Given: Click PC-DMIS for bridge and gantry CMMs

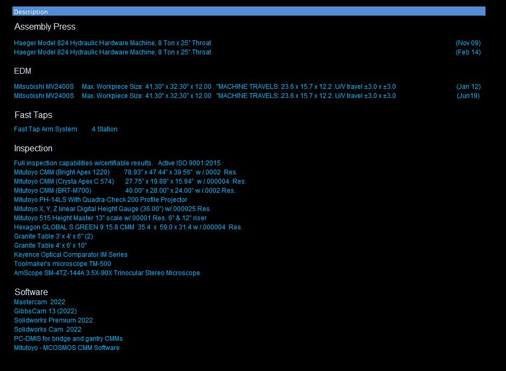Looking at the screenshot, I should click(x=69, y=339).
